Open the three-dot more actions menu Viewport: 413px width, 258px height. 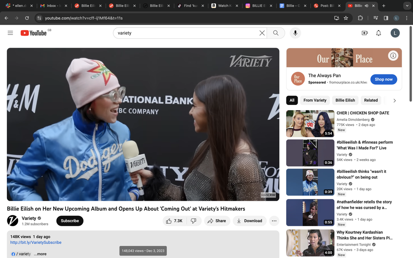click(x=274, y=221)
